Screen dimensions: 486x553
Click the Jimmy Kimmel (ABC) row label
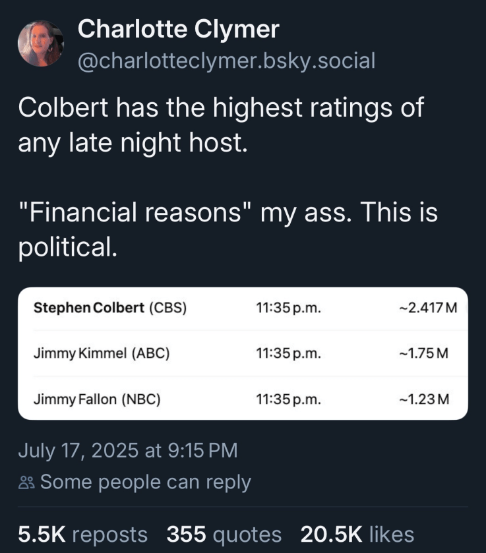click(x=102, y=353)
